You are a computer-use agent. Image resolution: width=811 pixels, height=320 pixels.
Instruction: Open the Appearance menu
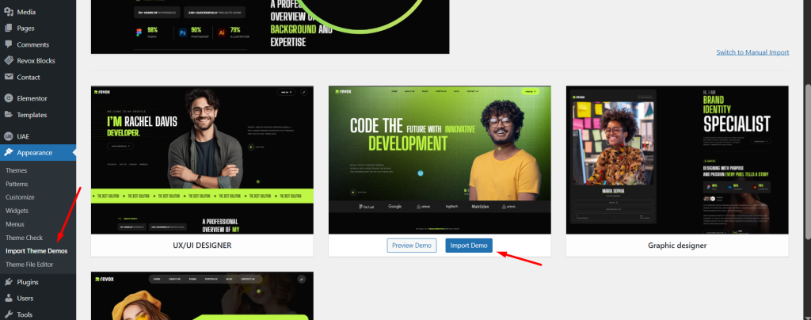35,152
